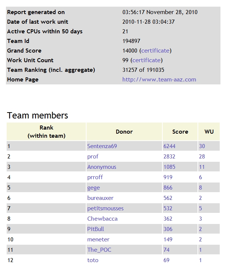Image resolution: width=226 pixels, height=271 pixels.
Task: Open the Anonymous donor link
Action: pos(102,167)
